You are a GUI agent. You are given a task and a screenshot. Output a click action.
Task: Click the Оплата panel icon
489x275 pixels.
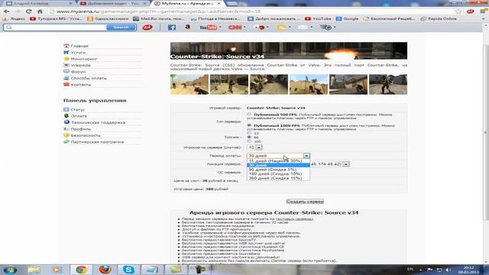[66, 116]
